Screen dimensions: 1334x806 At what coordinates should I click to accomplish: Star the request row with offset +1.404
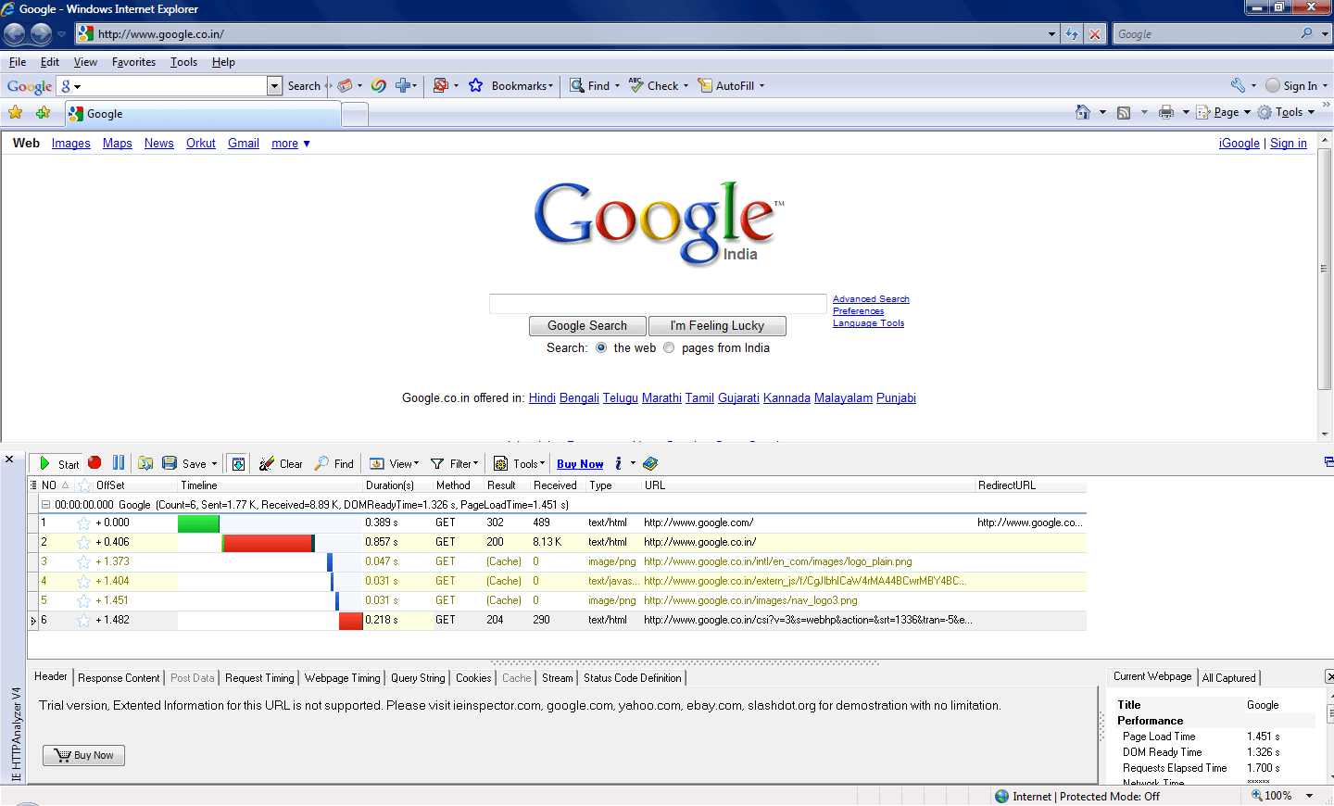[84, 582]
